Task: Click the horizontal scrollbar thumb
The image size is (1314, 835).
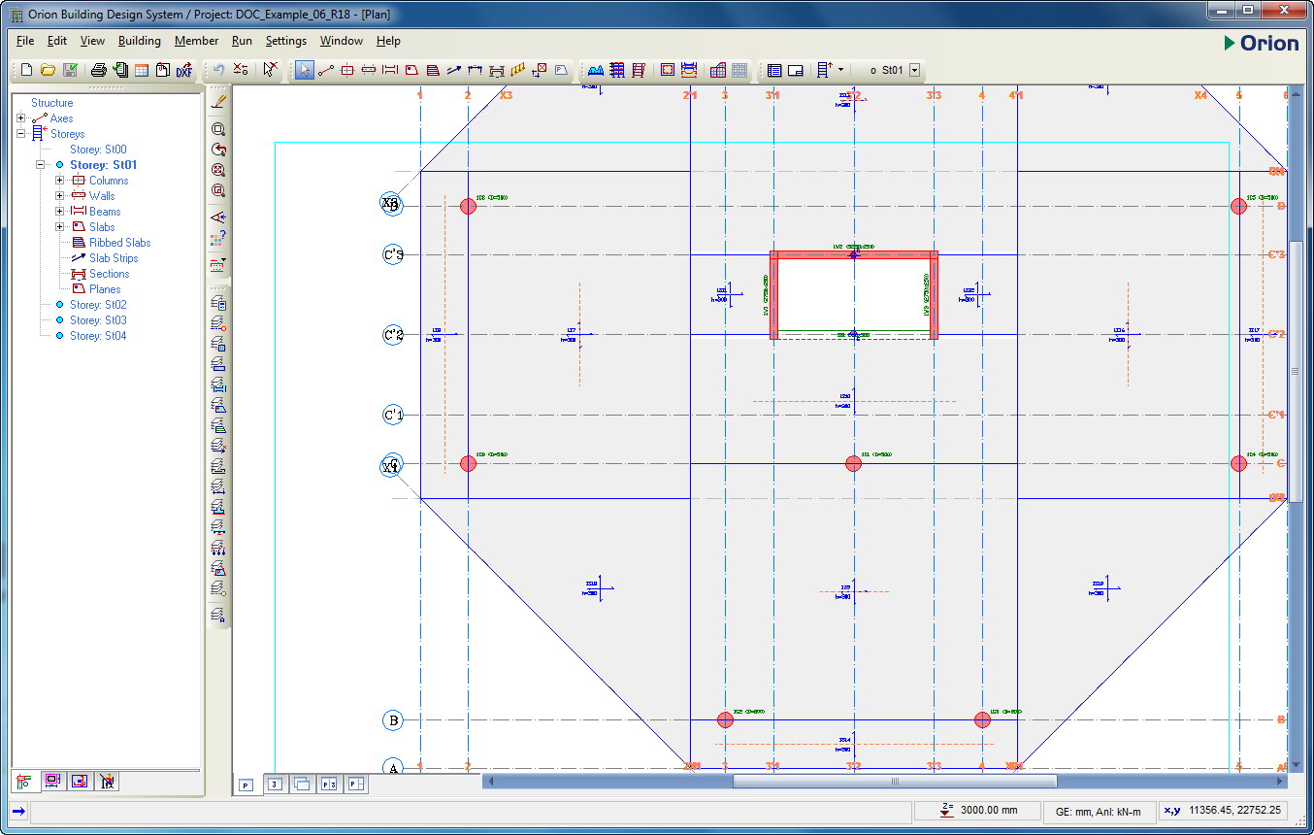Action: 894,781
